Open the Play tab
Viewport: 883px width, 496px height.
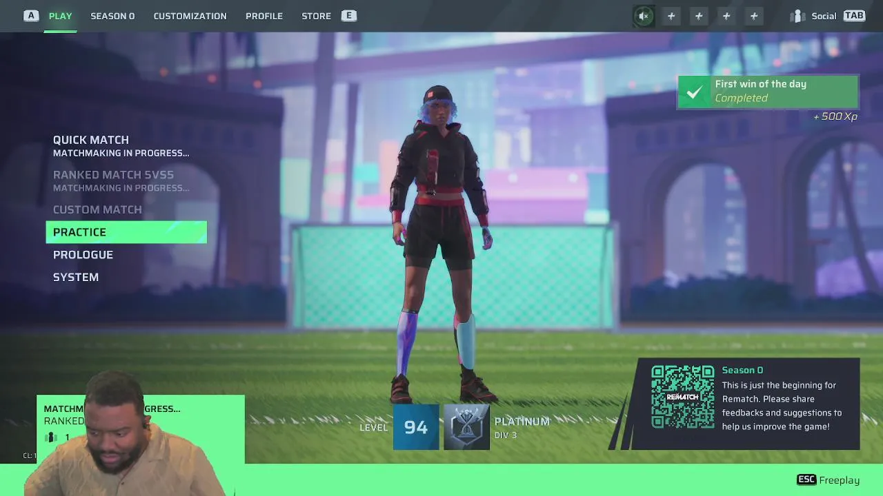click(x=60, y=16)
